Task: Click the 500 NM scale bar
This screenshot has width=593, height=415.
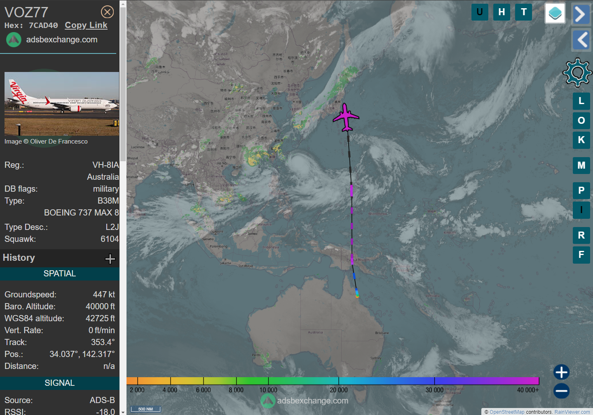Action: point(145,409)
